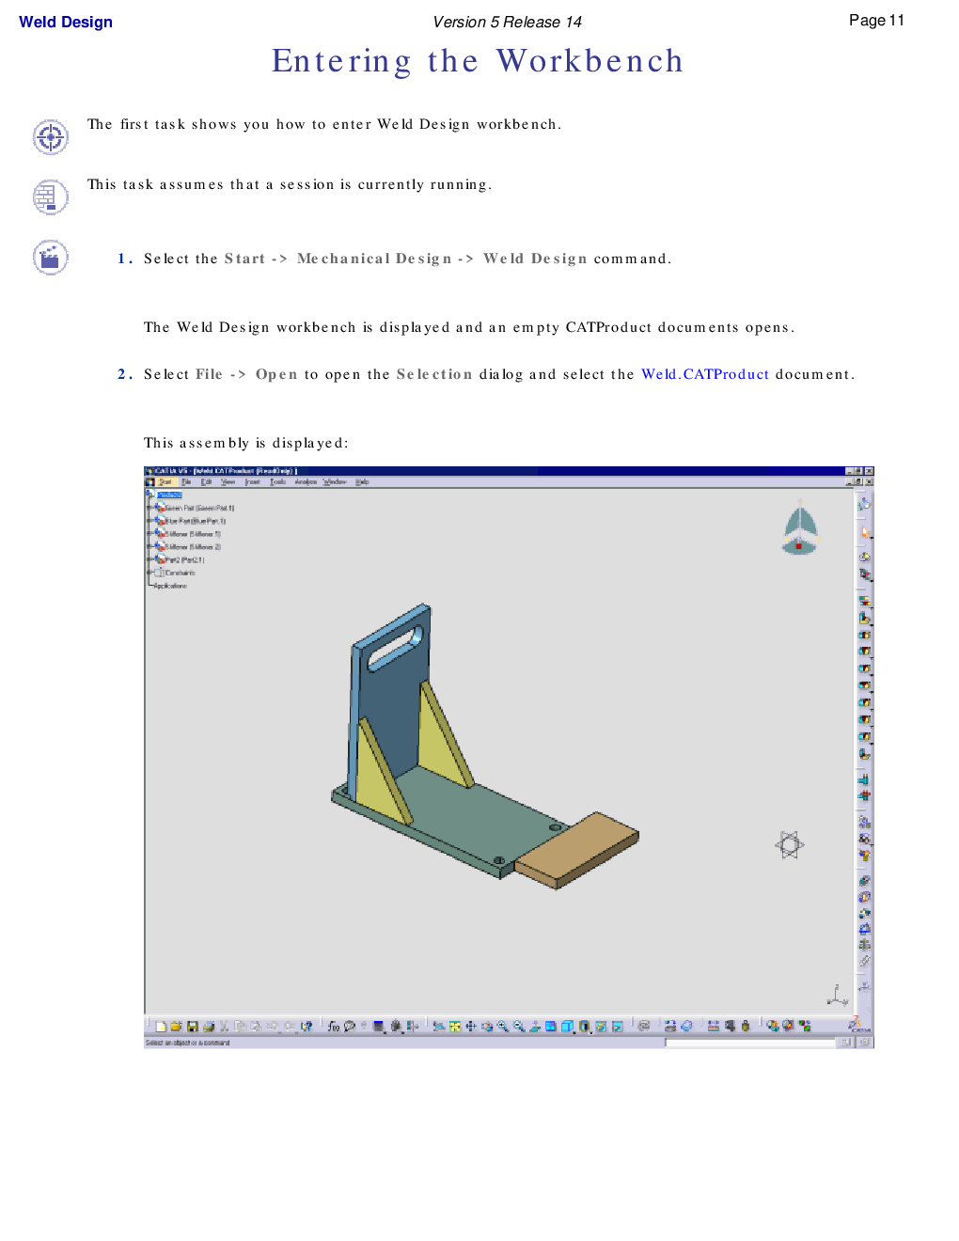This screenshot has height=1241, width=959.
Task: Choose the Select arrow tool in right toolbar
Action: 865,533
